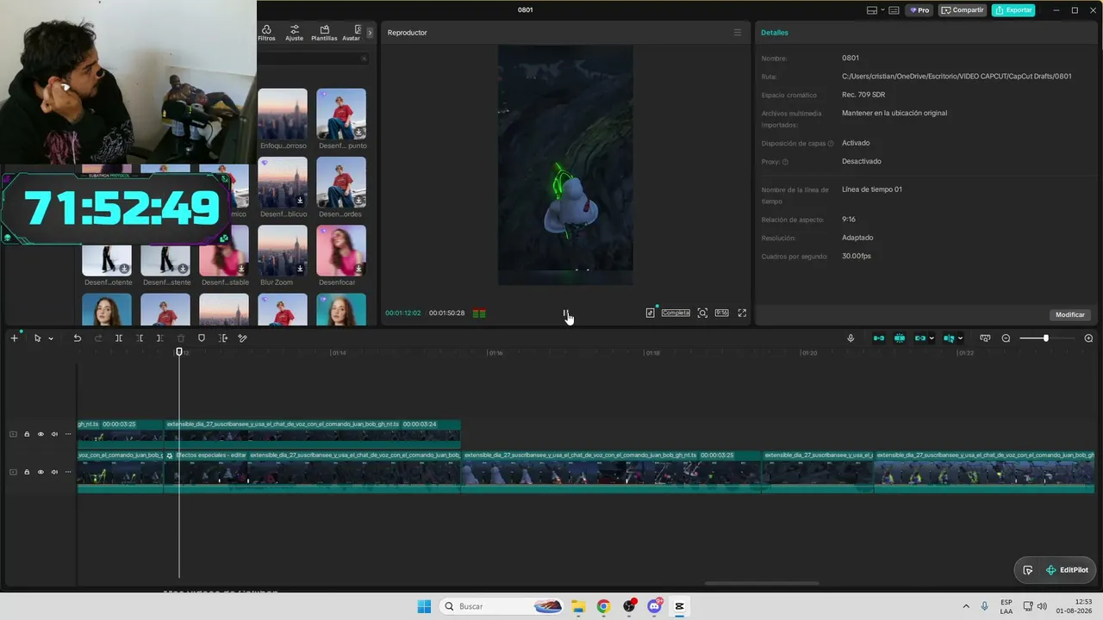1103x620 pixels.
Task: Open the 9:16 aspect ratio selector
Action: coord(722,313)
